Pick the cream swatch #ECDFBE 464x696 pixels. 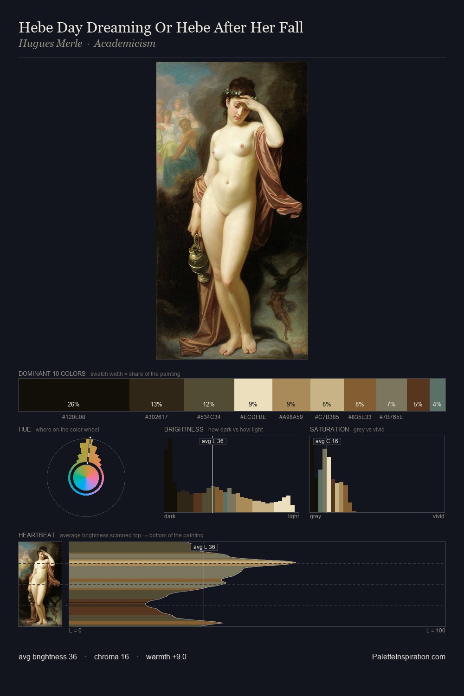point(253,395)
